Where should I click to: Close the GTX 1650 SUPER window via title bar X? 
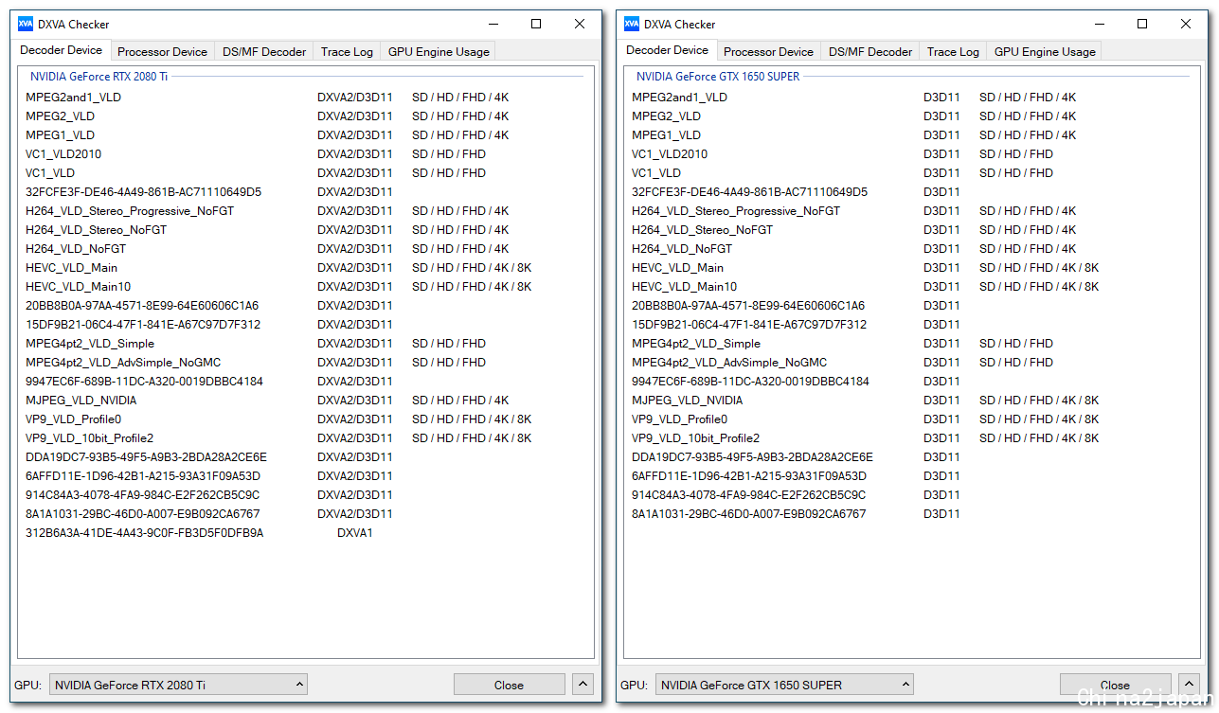(1186, 24)
